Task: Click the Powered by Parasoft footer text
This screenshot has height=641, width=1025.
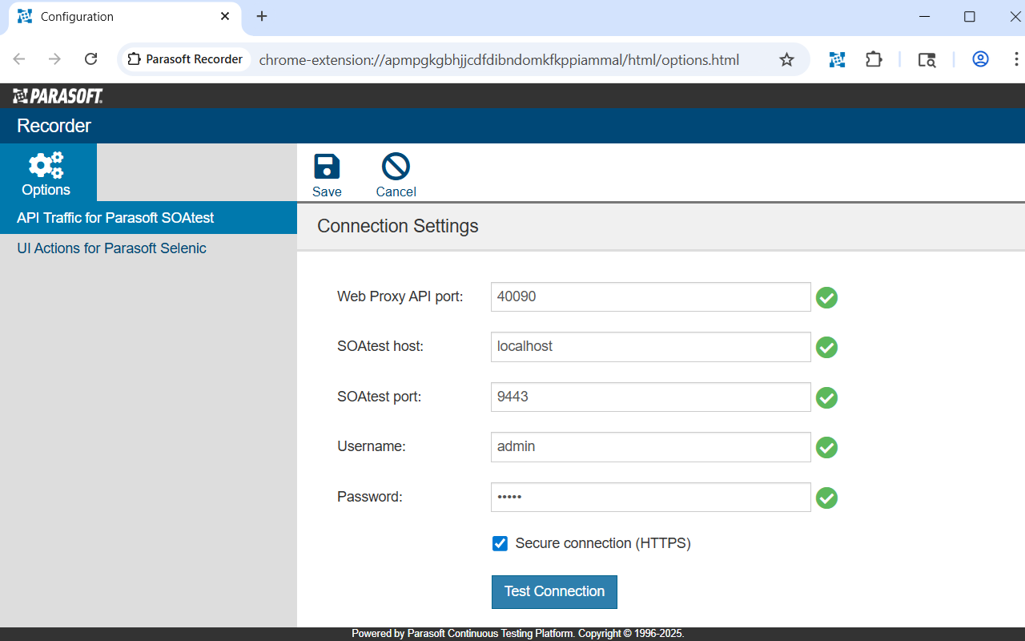Action: (x=517, y=634)
